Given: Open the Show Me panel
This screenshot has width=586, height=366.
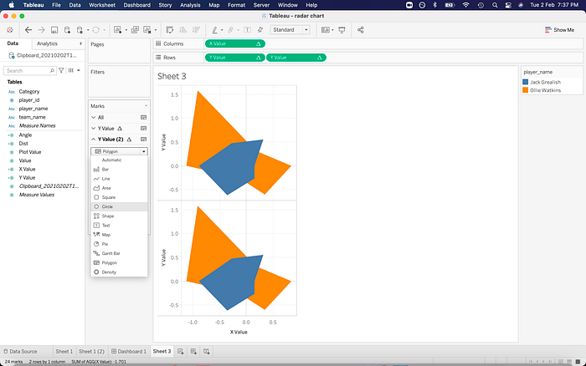Looking at the screenshot, I should (559, 30).
